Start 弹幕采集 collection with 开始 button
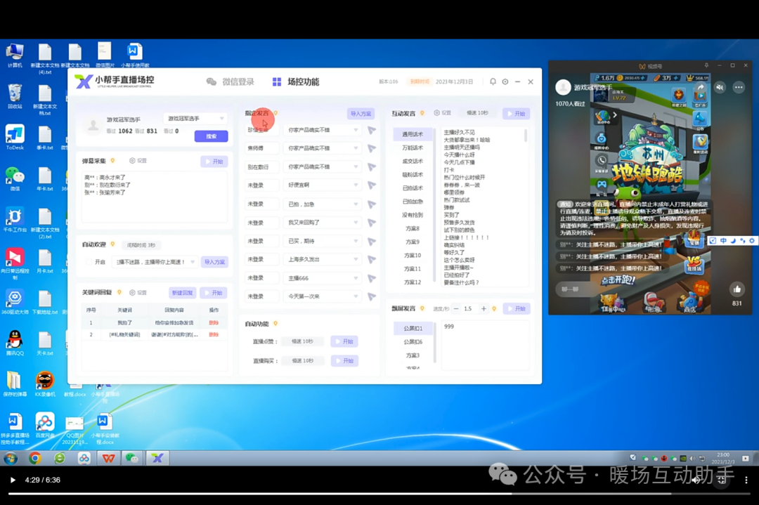Image resolution: width=759 pixels, height=505 pixels. point(214,162)
